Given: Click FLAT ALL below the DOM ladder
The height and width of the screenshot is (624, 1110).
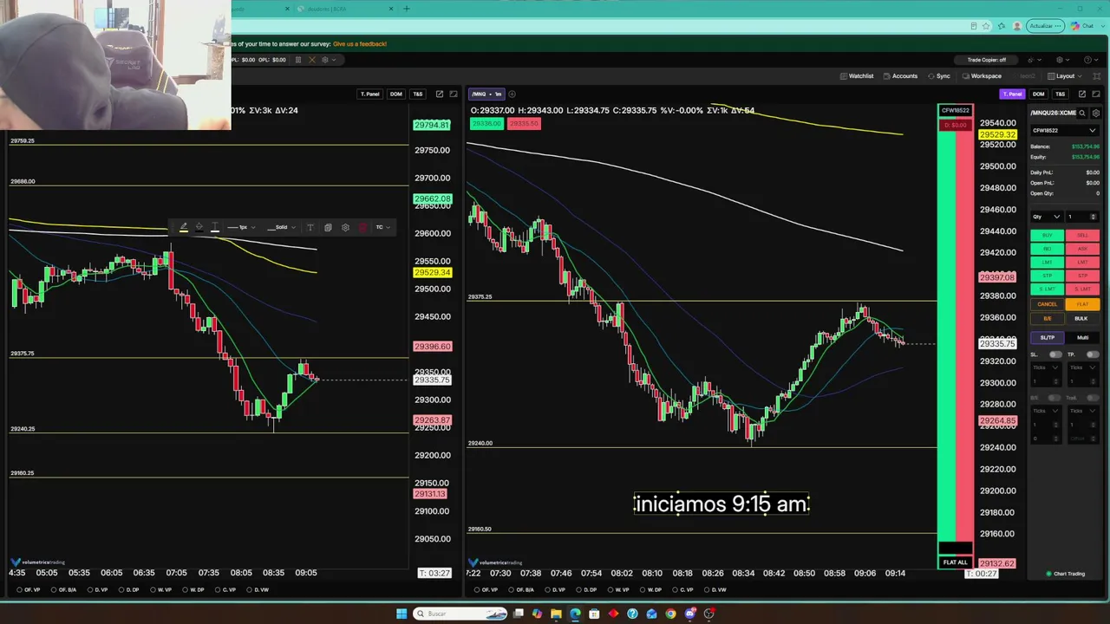Looking at the screenshot, I should pyautogui.click(x=955, y=562).
